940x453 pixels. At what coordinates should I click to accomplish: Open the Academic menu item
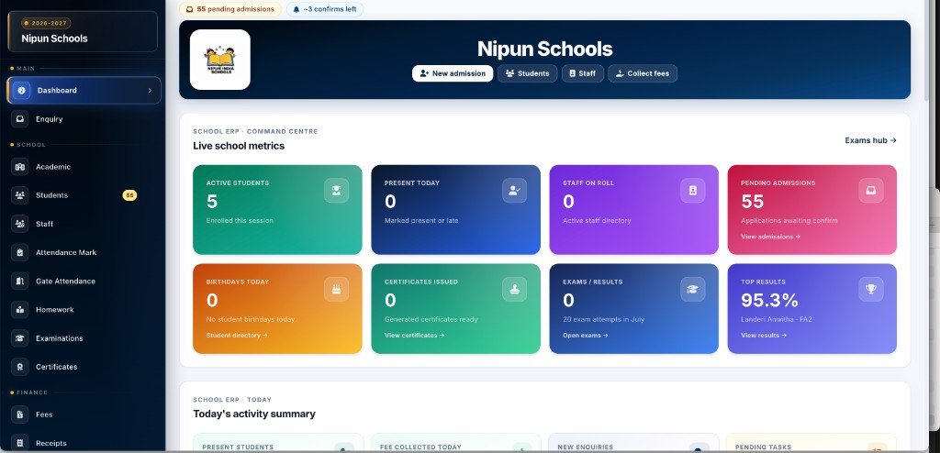click(x=84, y=167)
